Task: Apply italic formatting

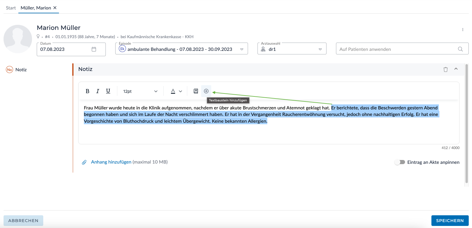Action: pos(97,91)
